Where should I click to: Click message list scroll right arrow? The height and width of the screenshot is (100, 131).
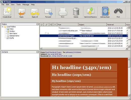(127, 48)
